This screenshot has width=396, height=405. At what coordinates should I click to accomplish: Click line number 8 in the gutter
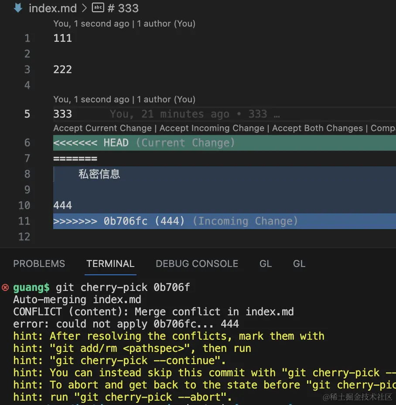pos(27,174)
